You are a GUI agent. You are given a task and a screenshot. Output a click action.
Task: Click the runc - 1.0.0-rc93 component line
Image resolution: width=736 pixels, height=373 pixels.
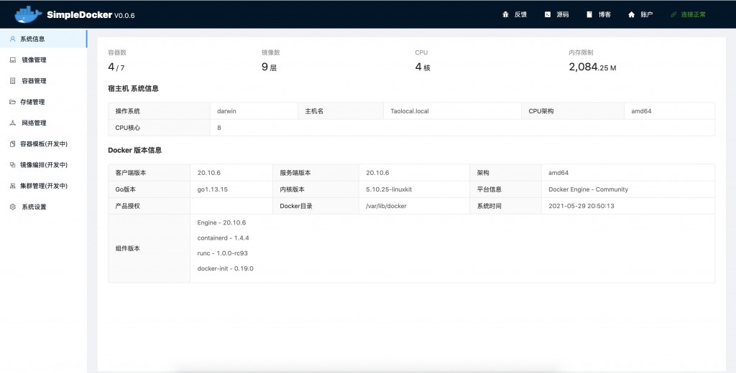click(x=223, y=253)
